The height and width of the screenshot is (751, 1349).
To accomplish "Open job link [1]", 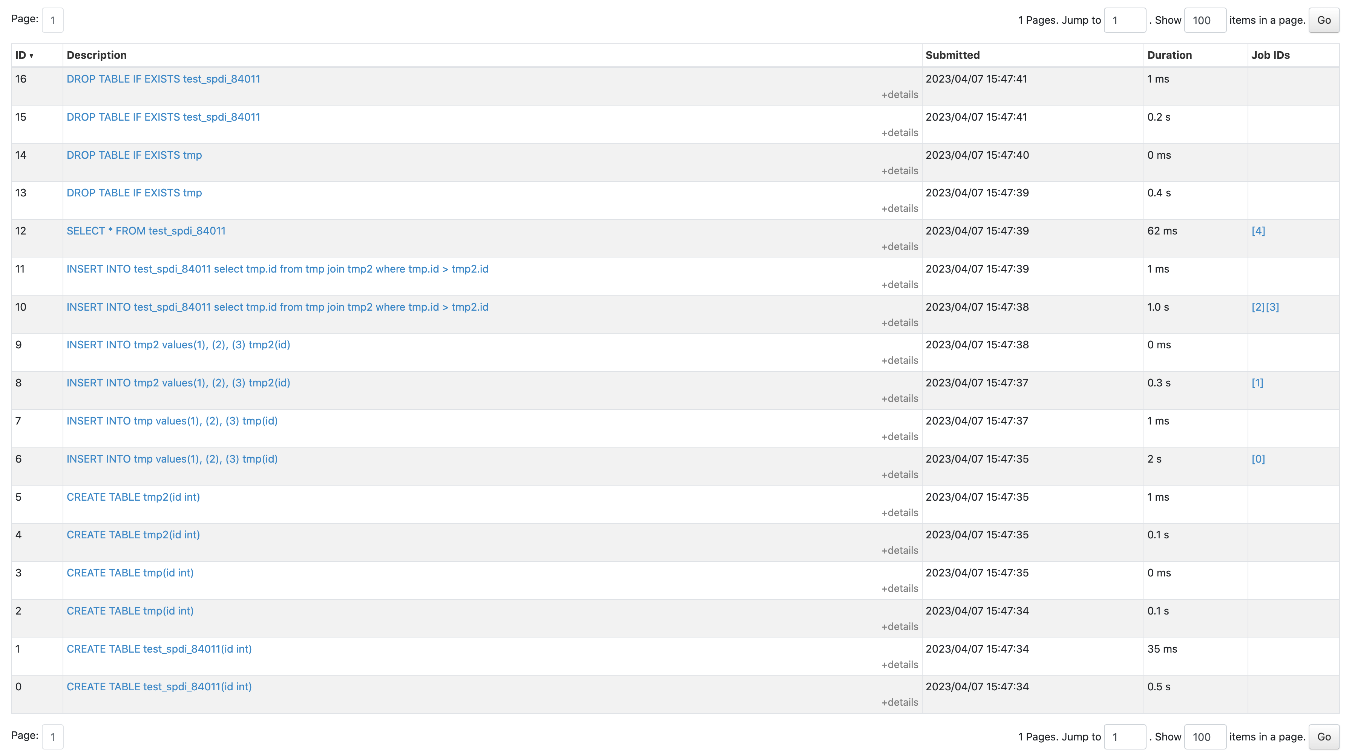I will [1257, 383].
